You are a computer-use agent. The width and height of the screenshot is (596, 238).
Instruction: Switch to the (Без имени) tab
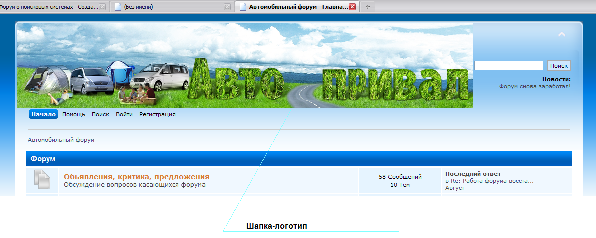tap(171, 7)
